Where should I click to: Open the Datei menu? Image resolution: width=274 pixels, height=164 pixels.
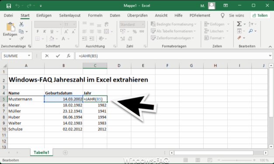pos(8,15)
